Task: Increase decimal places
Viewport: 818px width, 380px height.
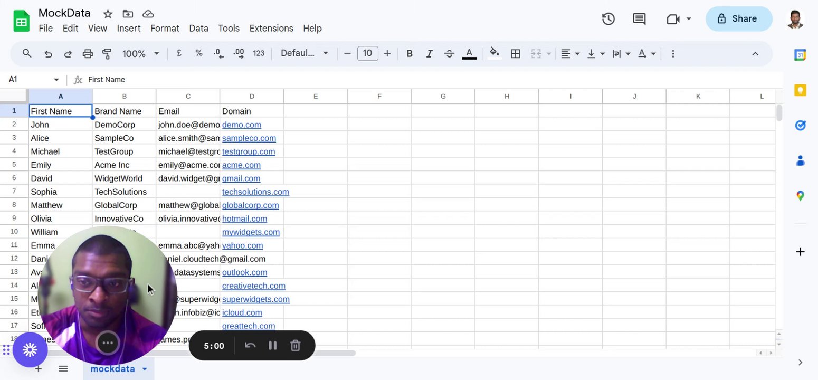Action: pyautogui.click(x=239, y=53)
